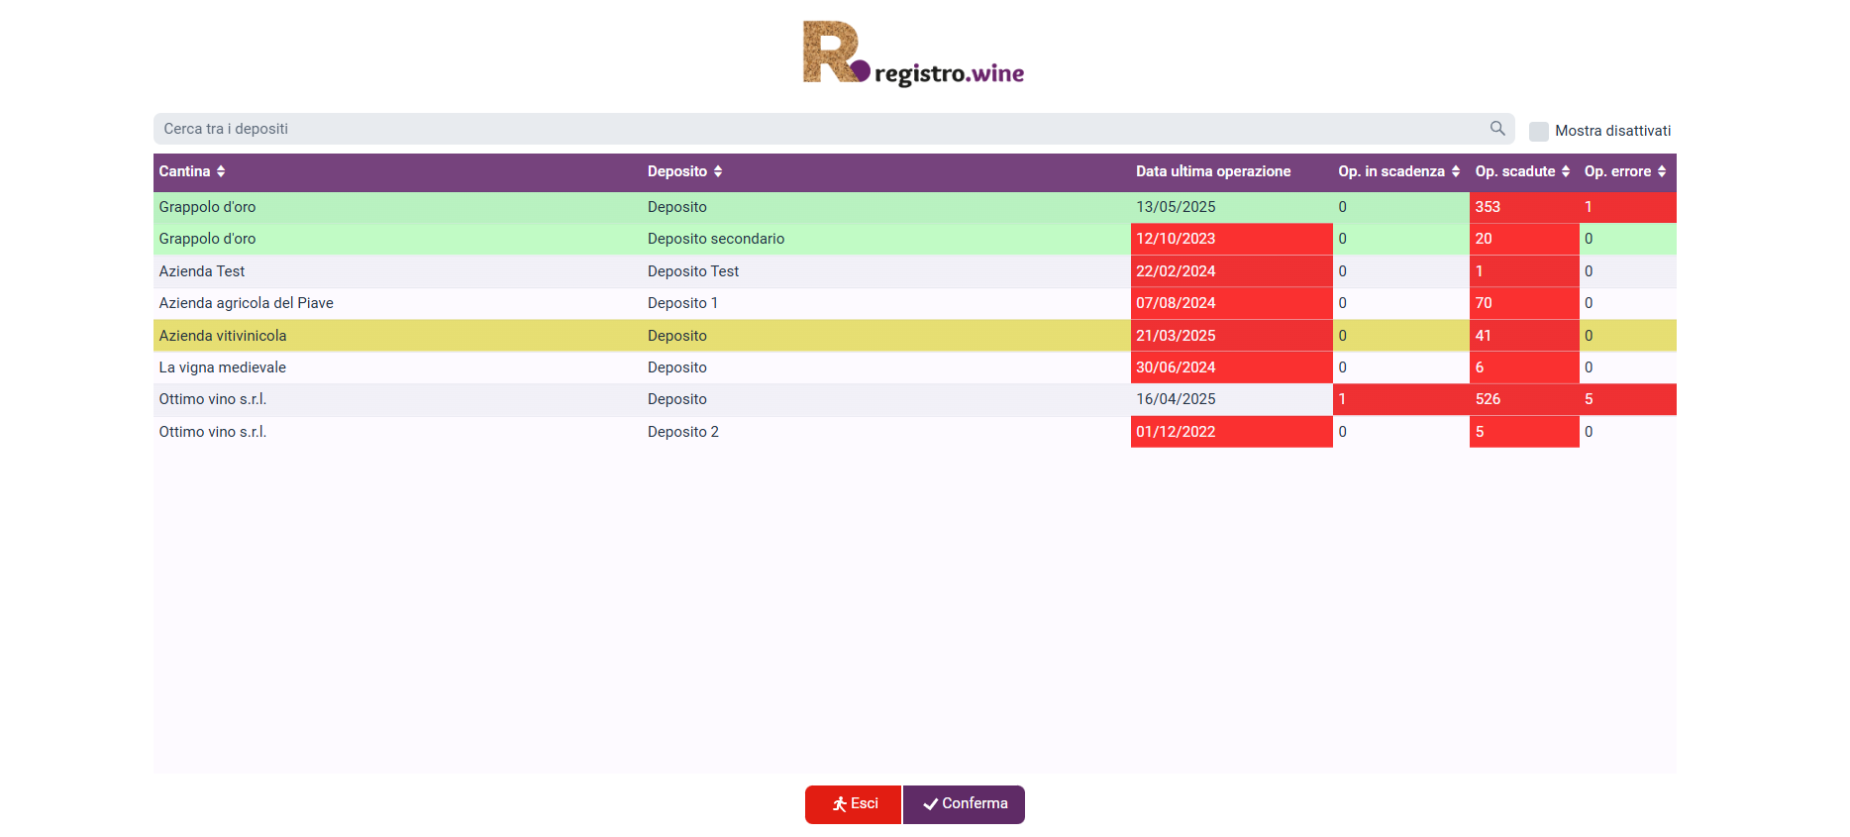Sort by Op. scadute arrows
This screenshot has width=1850, height=837.
1566,171
